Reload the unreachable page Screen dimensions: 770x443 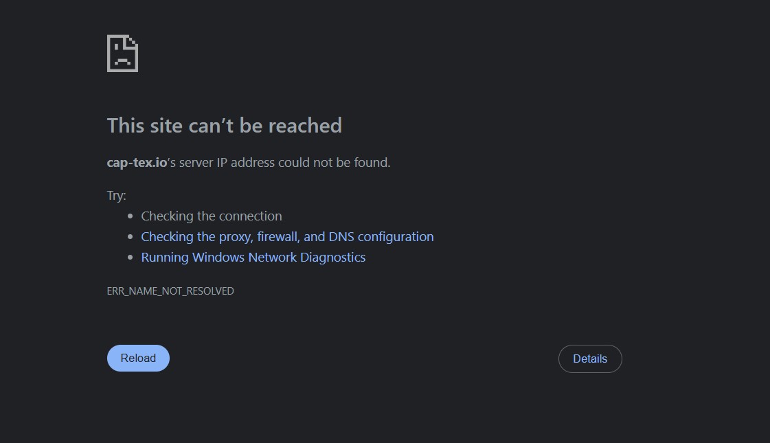pyautogui.click(x=139, y=358)
